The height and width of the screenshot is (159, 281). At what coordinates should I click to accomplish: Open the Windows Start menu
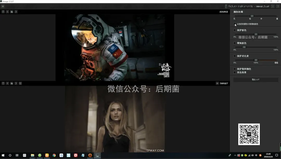pos(3,155)
